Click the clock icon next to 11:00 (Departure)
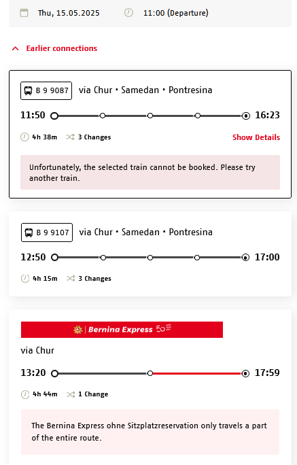This screenshot has width=297, height=465. (128, 13)
